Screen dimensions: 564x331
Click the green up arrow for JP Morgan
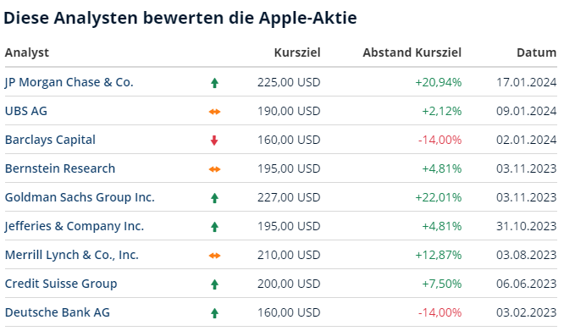[214, 83]
